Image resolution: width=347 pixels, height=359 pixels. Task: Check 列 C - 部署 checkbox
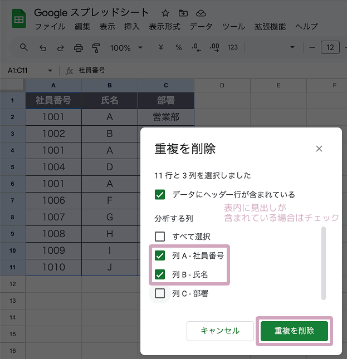coord(160,293)
